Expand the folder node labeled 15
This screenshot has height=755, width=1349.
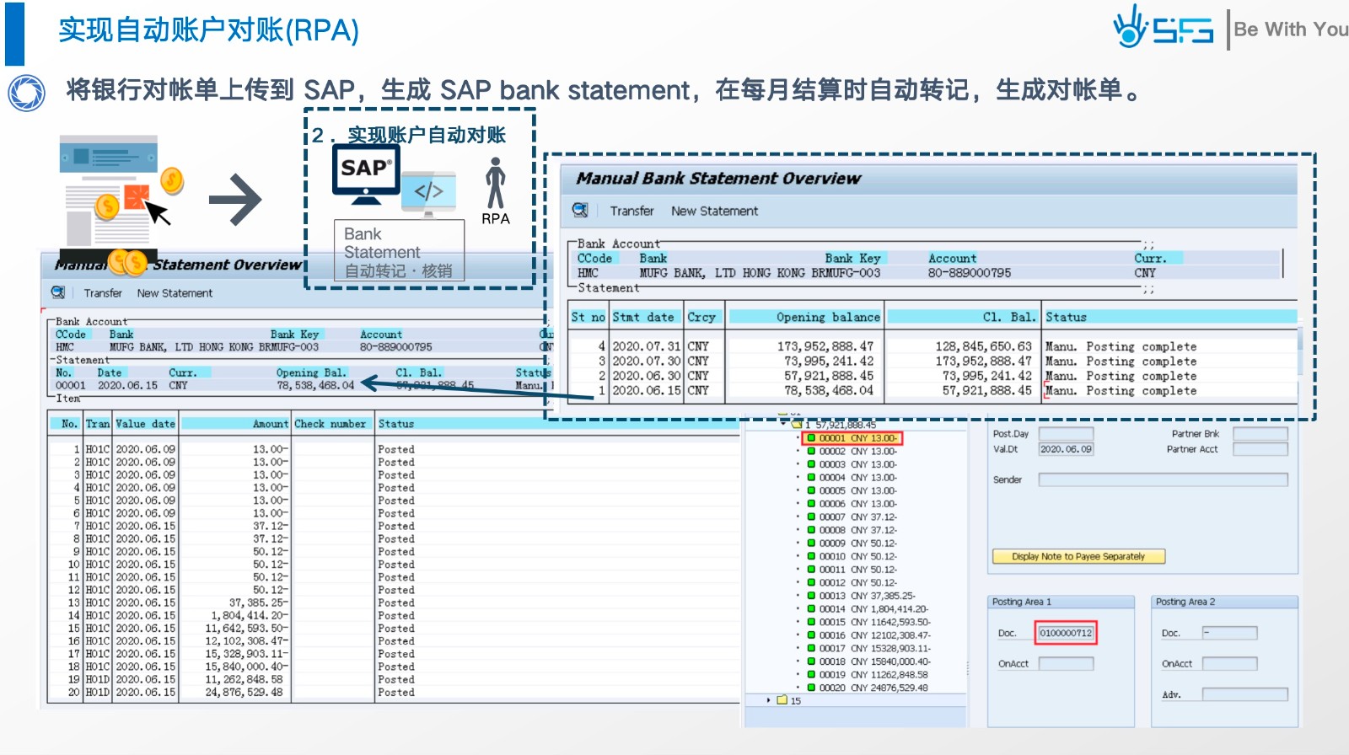point(768,700)
